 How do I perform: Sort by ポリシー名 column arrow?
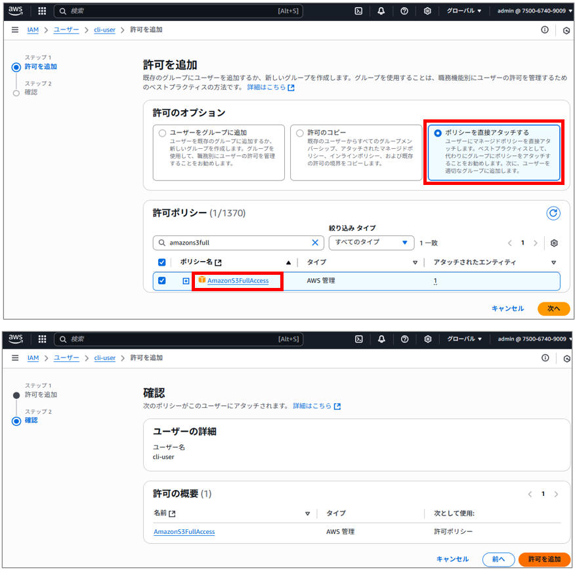288,262
